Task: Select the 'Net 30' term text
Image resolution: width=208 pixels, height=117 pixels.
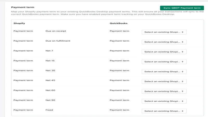Action: (50, 70)
